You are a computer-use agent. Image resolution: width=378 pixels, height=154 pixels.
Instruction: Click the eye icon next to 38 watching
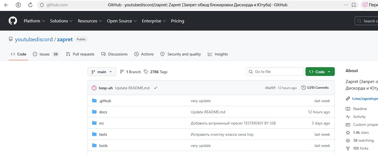click(x=348, y=140)
